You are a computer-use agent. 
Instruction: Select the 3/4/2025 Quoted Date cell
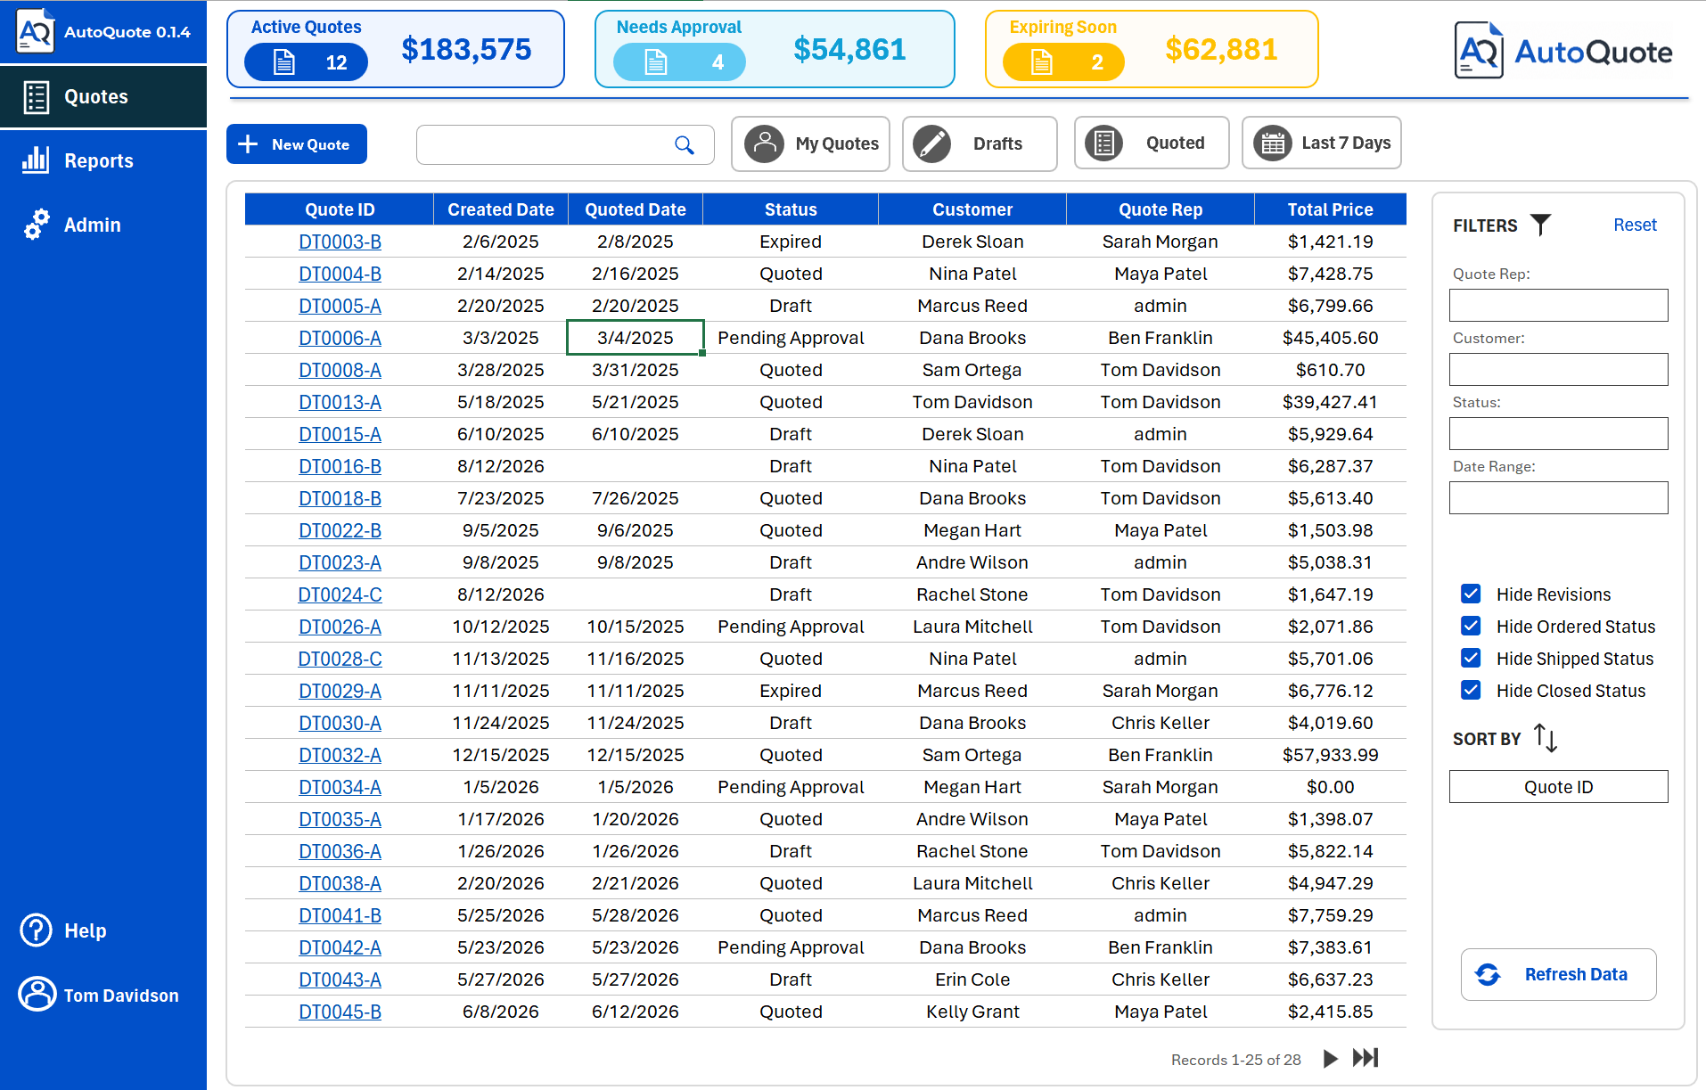click(636, 338)
